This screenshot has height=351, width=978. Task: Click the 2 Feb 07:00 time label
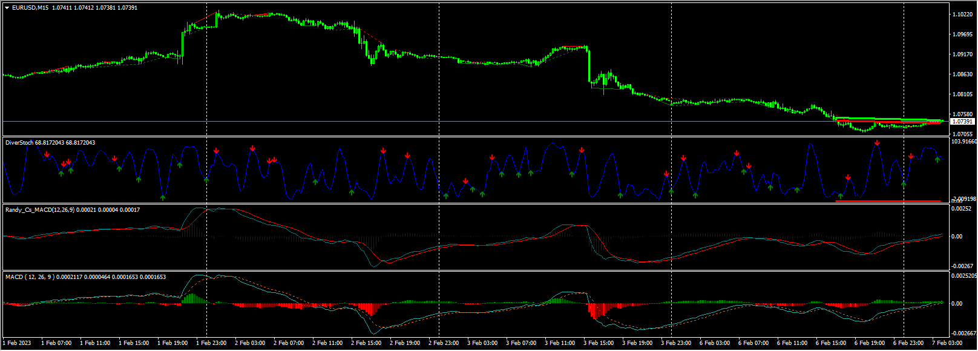tap(289, 343)
